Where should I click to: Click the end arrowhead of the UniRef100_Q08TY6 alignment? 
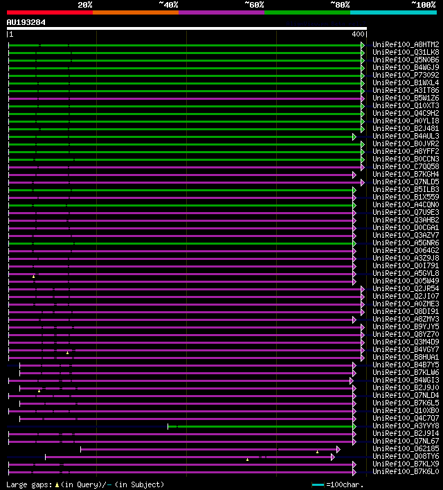click(x=333, y=457)
